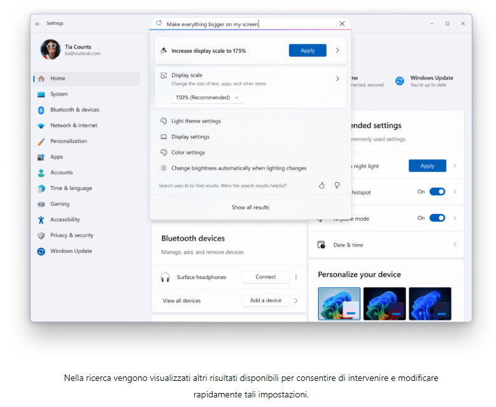Image resolution: width=496 pixels, height=407 pixels.
Task: Clear the search box with X icon
Action: [342, 24]
